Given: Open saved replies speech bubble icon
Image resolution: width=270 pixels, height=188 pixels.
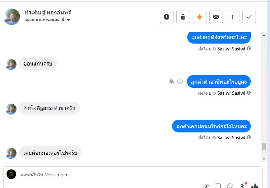Looking at the screenshot, I should tap(218, 186).
